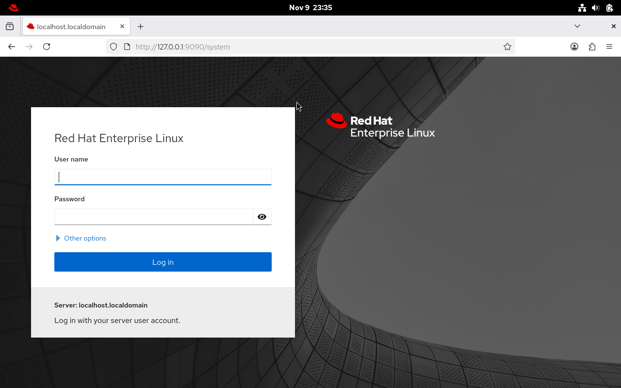This screenshot has width=621, height=388.
Task: Click the network status icon in the top bar
Action: (582, 7)
